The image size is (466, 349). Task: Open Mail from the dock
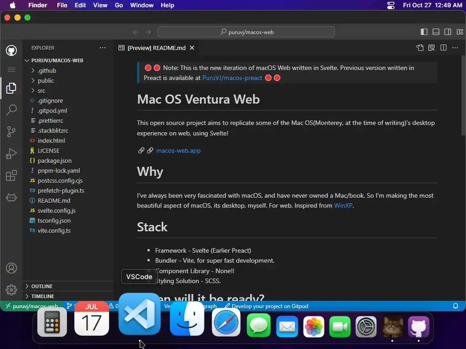coord(287,326)
